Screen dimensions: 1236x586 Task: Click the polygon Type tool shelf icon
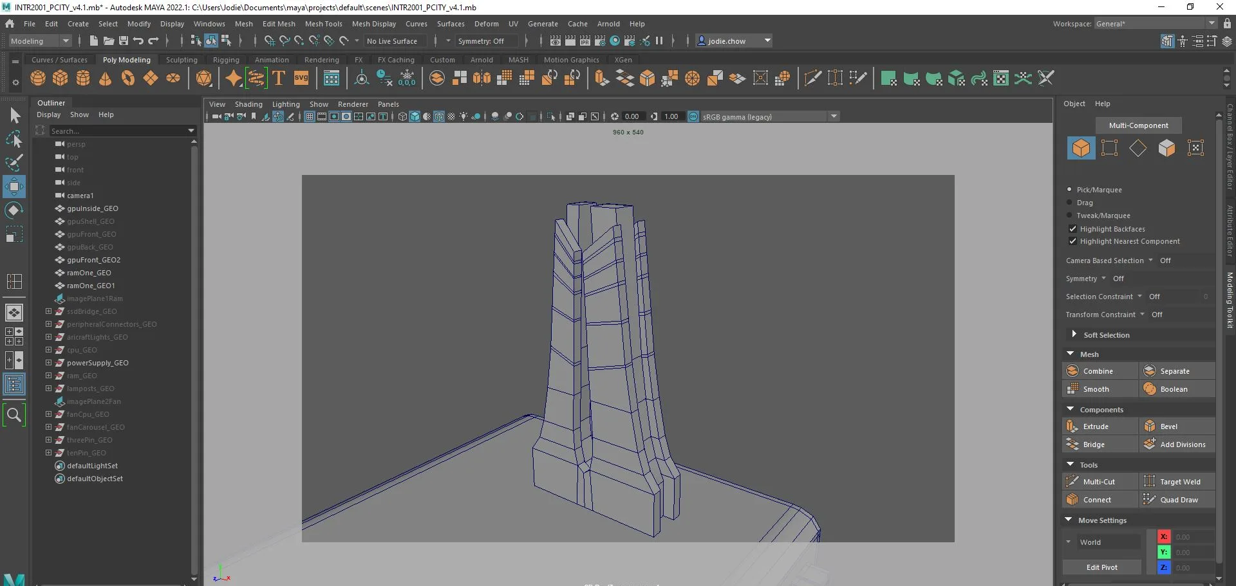(279, 78)
